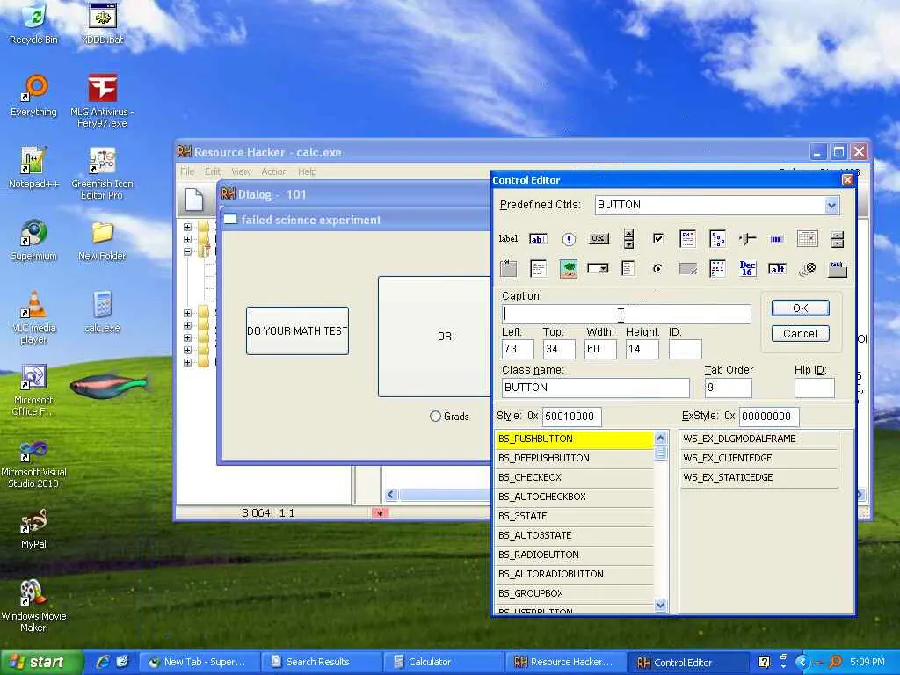Open the Action menu

coord(274,171)
